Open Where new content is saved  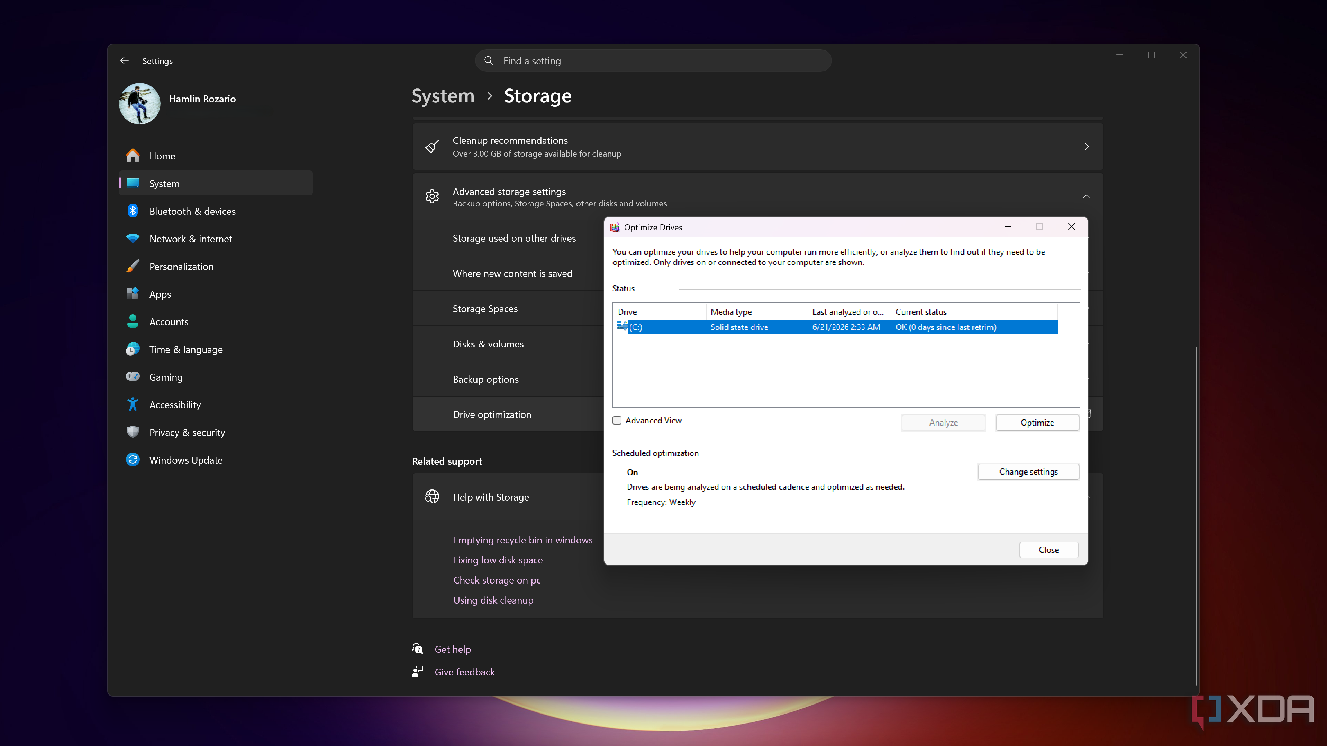tap(512, 273)
